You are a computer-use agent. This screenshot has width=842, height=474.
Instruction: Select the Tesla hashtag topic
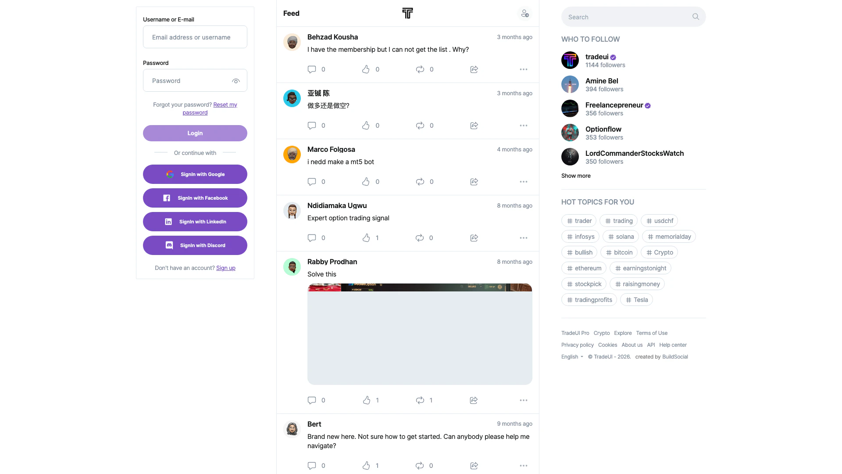[x=636, y=300]
